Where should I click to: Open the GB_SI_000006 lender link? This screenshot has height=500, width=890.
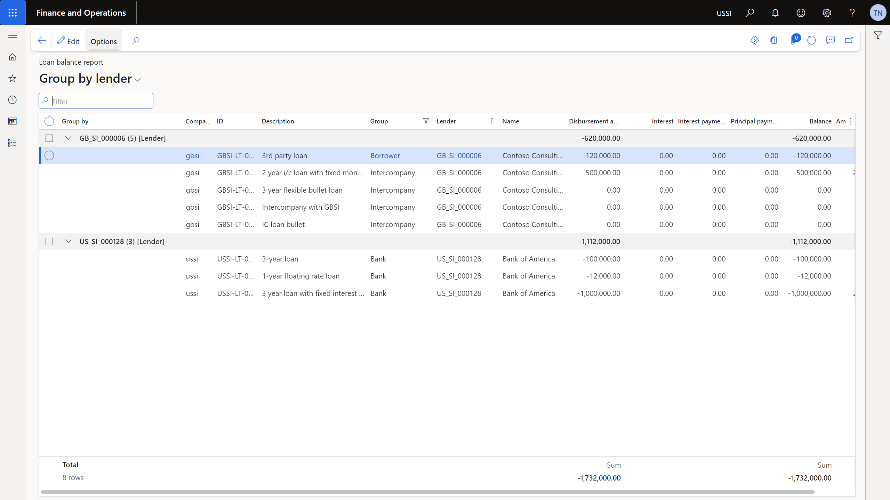[458, 155]
